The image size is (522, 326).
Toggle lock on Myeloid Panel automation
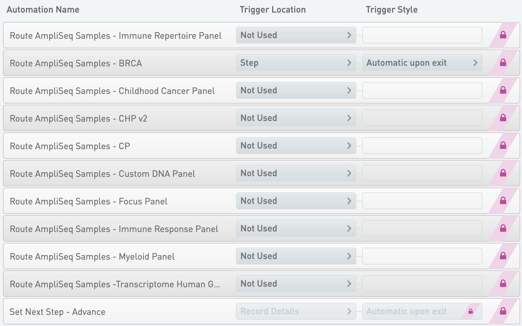coord(503,256)
